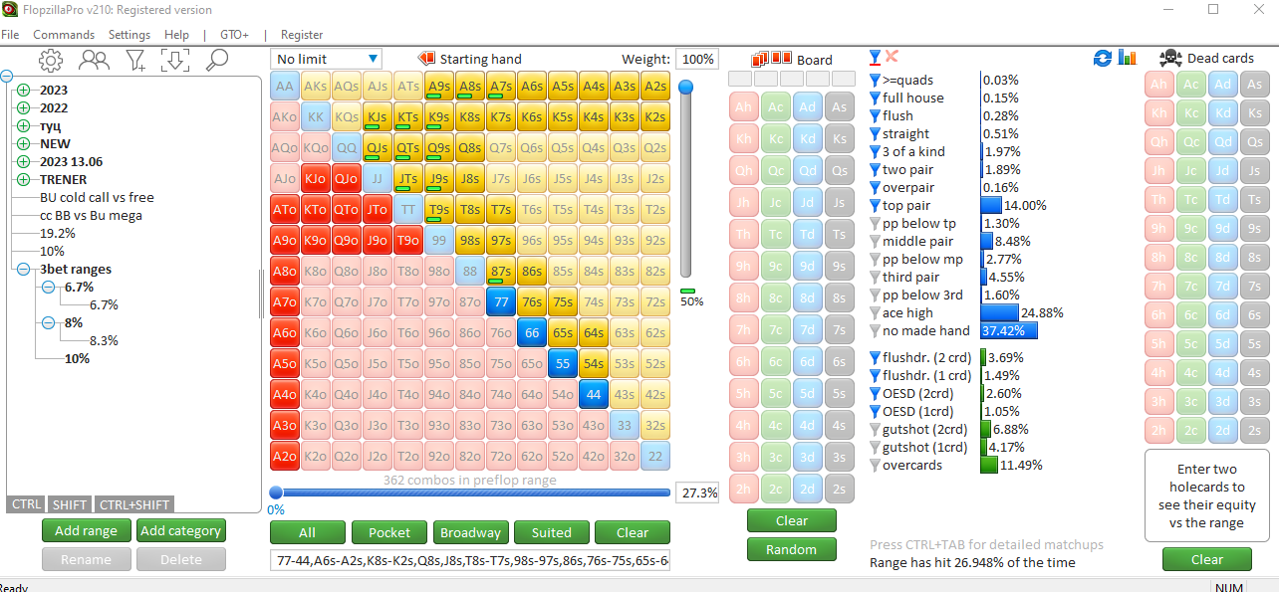Screen dimensions: 1279x592
Task: Toggle the flush filter funnel
Action: (876, 116)
